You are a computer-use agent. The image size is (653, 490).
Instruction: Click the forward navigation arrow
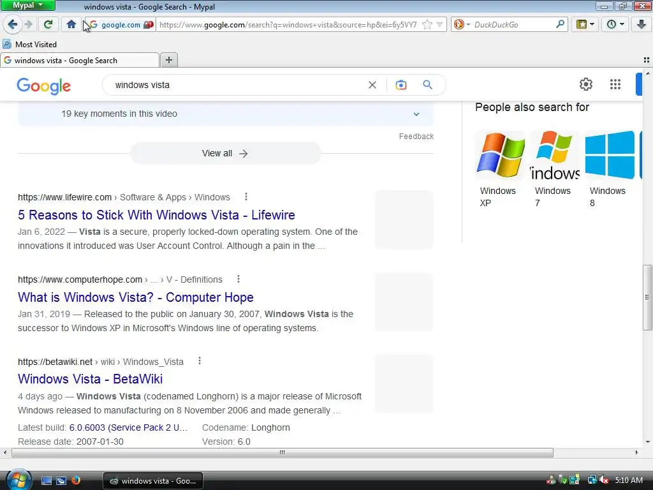(x=28, y=25)
